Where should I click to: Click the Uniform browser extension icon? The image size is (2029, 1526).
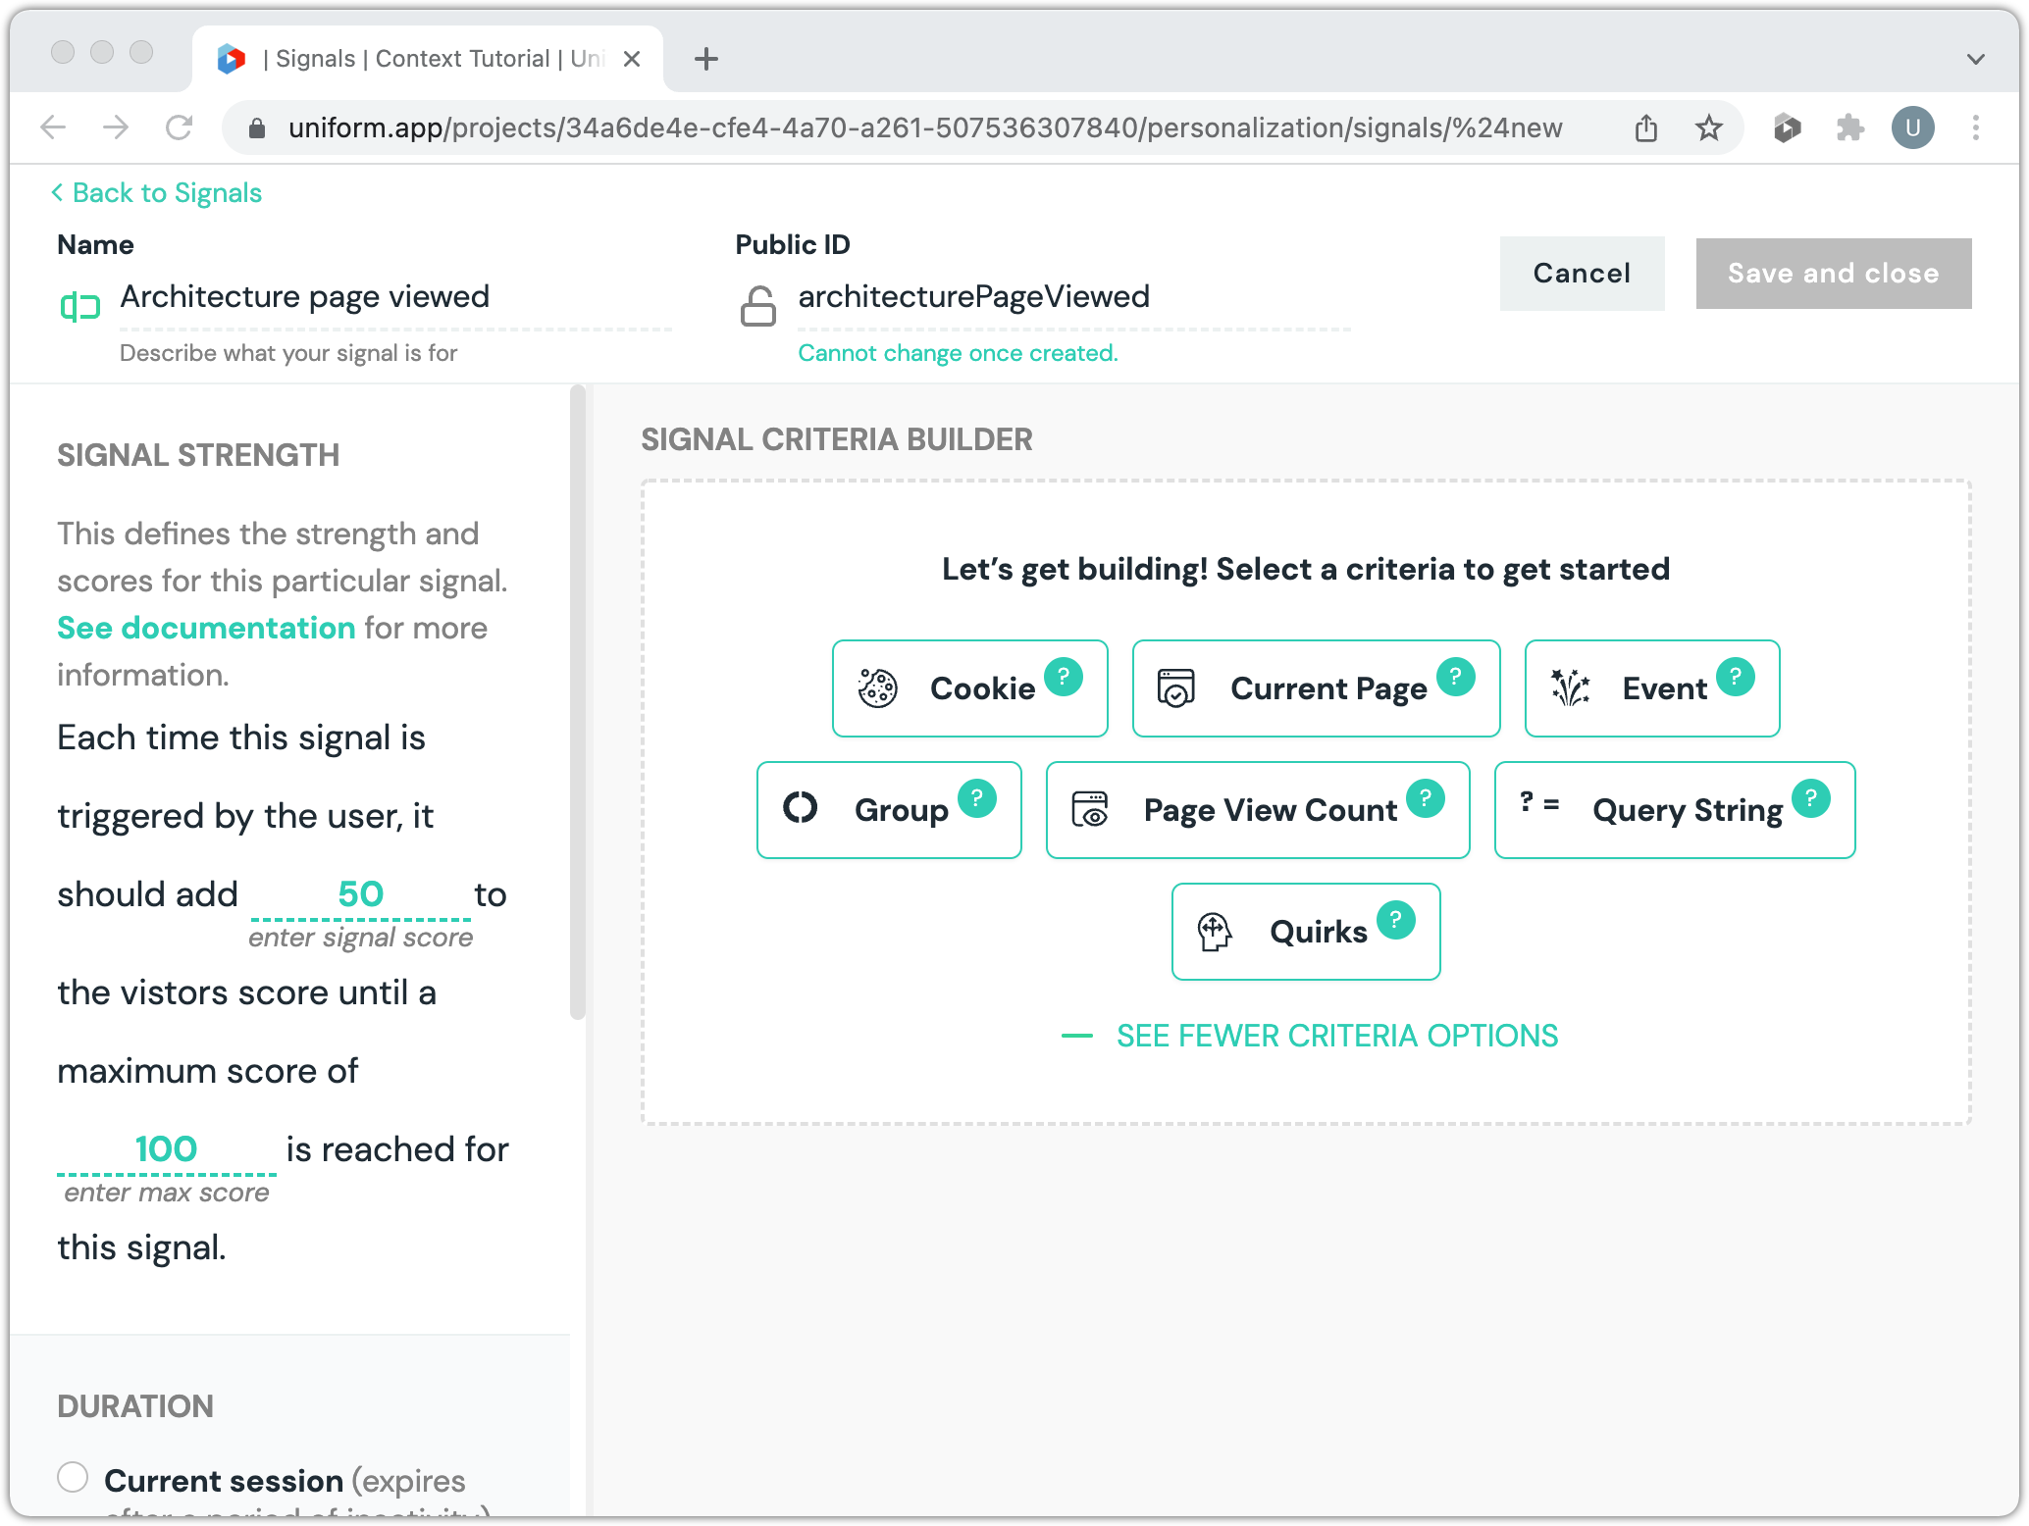click(1787, 127)
